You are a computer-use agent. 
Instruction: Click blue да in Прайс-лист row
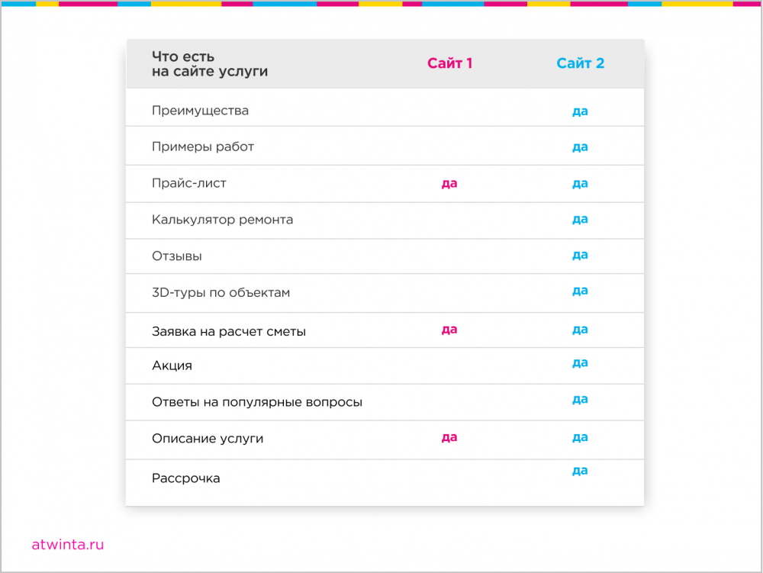pyautogui.click(x=580, y=183)
